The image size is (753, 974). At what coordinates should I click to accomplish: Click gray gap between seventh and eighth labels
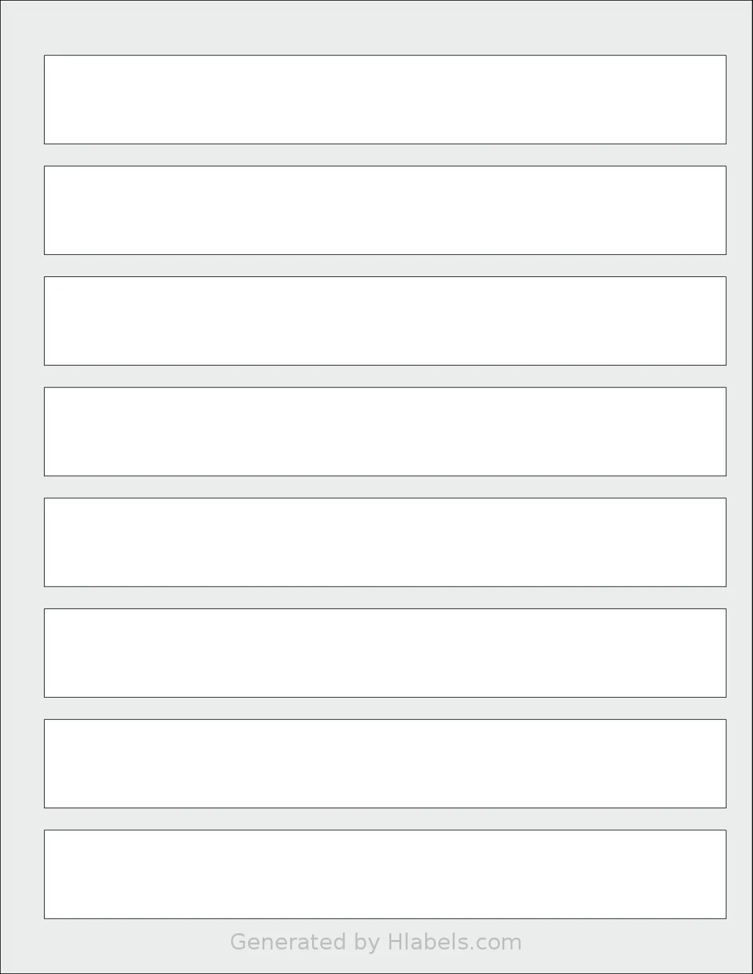pyautogui.click(x=385, y=819)
